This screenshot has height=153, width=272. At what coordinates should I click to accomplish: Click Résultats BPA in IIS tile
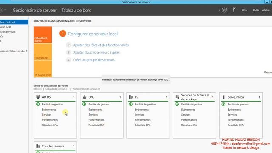pyautogui.click(x=143, y=125)
